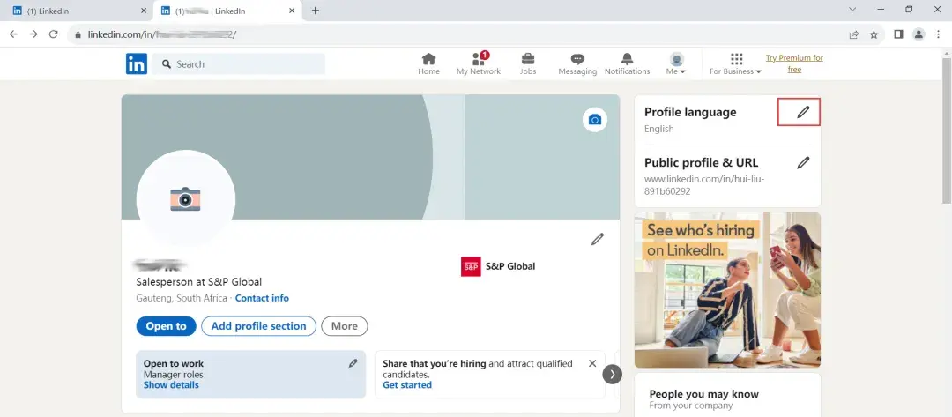
Task: Edit intro section pencil icon
Action: [x=598, y=239]
